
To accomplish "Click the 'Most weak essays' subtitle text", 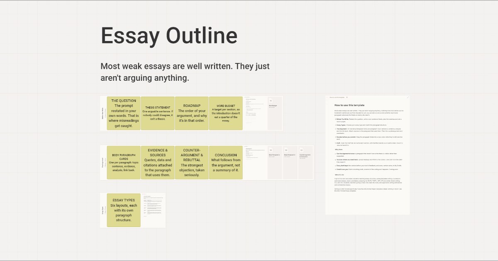I will pyautogui.click(x=185, y=72).
